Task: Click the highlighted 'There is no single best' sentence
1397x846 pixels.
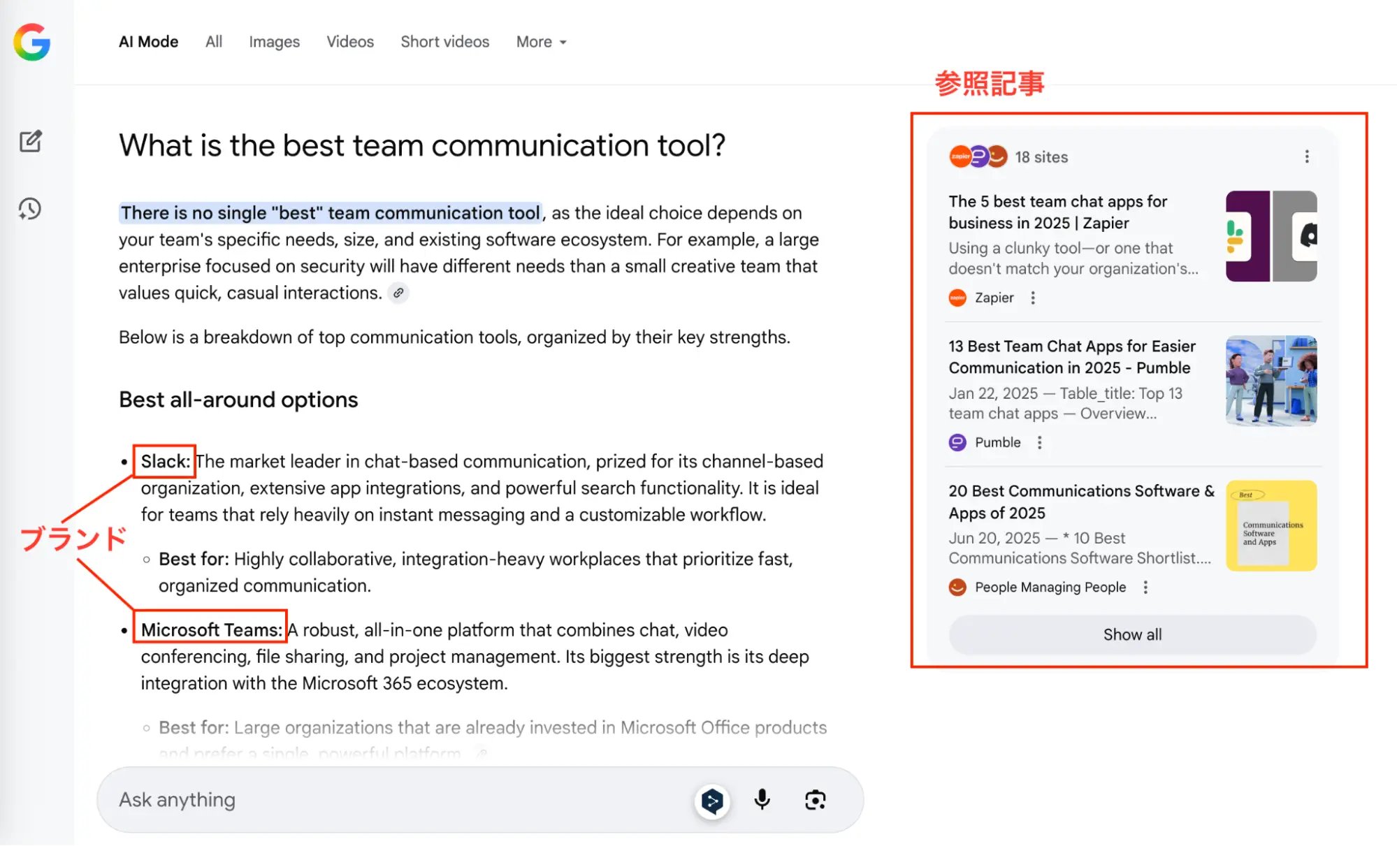Action: pyautogui.click(x=331, y=213)
